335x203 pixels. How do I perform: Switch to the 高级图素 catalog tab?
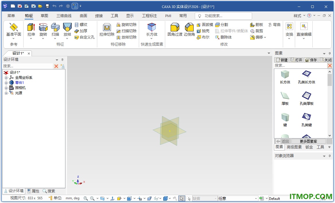(x=294, y=147)
